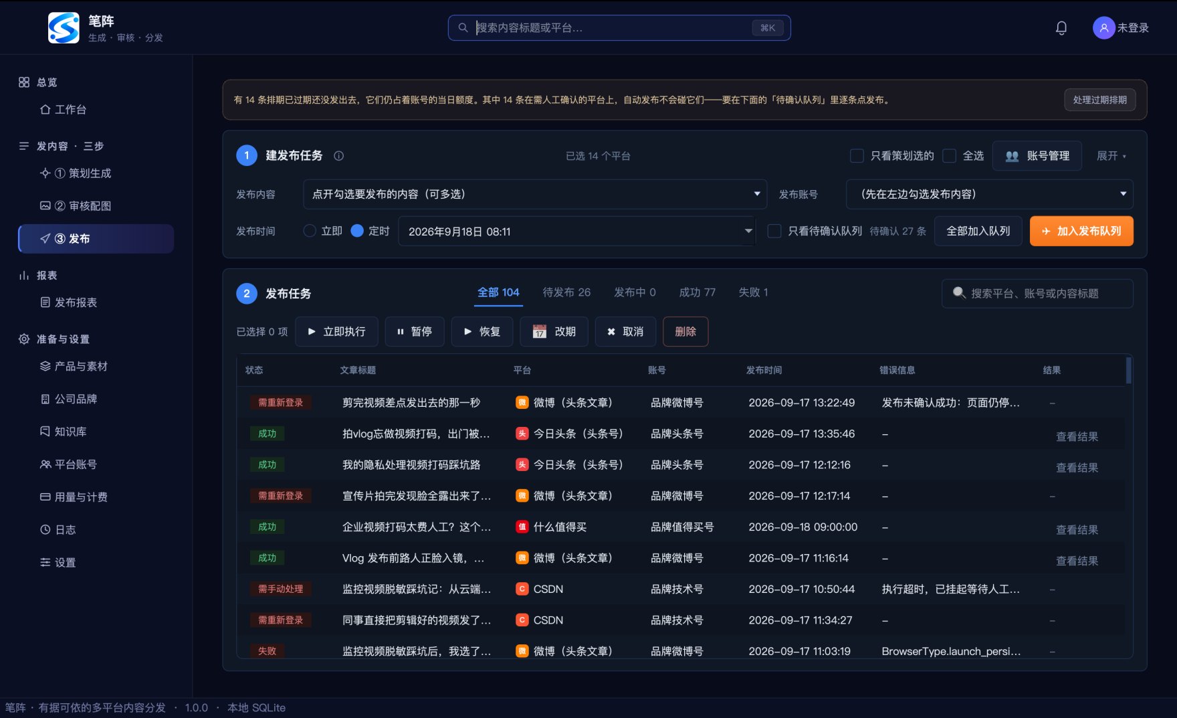The height and width of the screenshot is (718, 1177).
Task: Click the 策划生成 sparkle icon
Action: (x=45, y=173)
